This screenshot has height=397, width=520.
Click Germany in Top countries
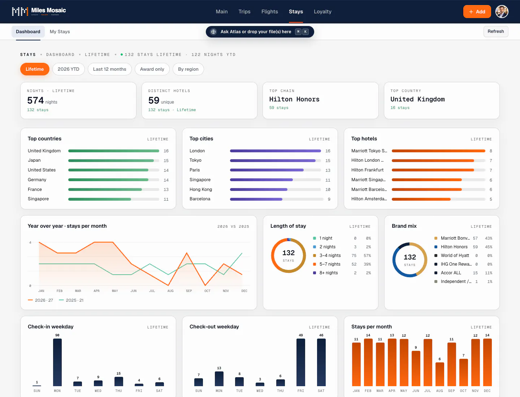point(98,180)
